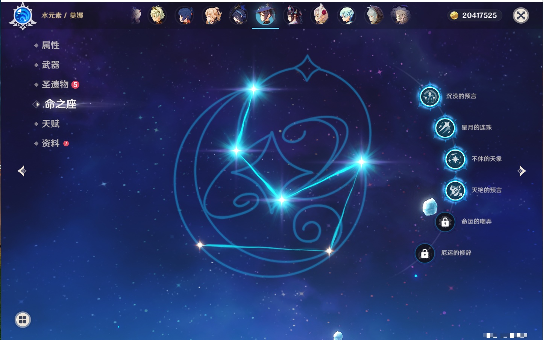Select the 命之座 constellation tab
The image size is (543, 340).
61,104
